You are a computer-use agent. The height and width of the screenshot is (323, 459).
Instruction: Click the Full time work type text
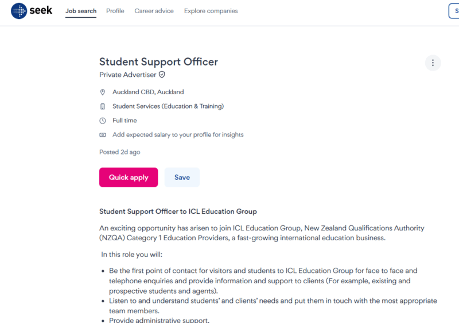[x=125, y=121]
